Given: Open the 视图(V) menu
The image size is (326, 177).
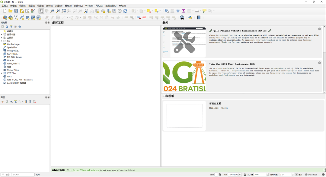Looking at the screenshot, I should pyautogui.click(x=23, y=6).
